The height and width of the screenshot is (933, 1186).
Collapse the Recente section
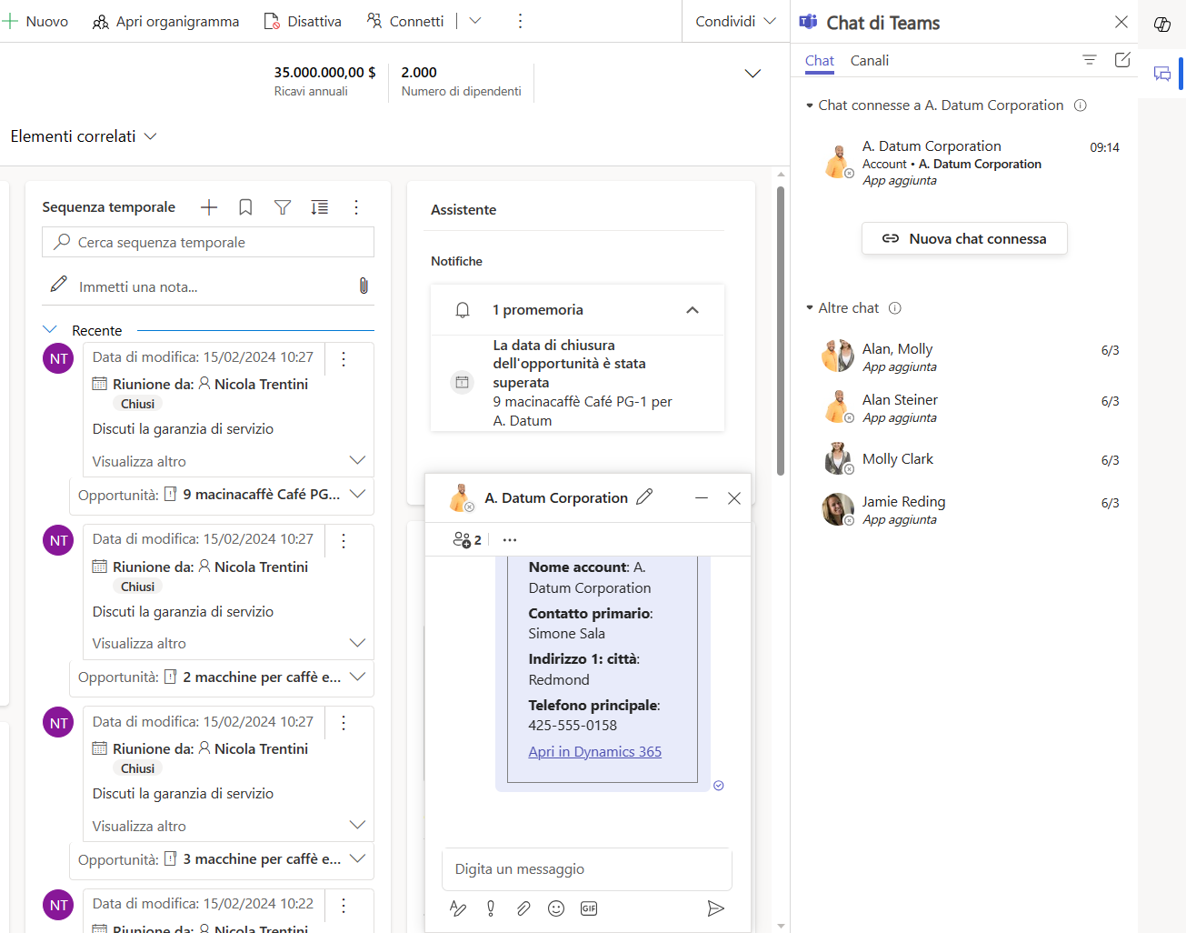[50, 330]
